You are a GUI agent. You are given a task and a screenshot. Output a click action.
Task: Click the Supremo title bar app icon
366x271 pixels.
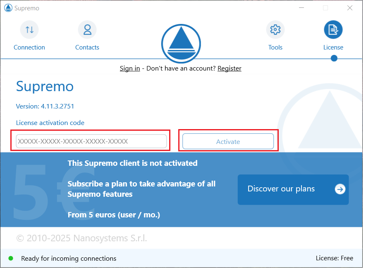pos(8,8)
